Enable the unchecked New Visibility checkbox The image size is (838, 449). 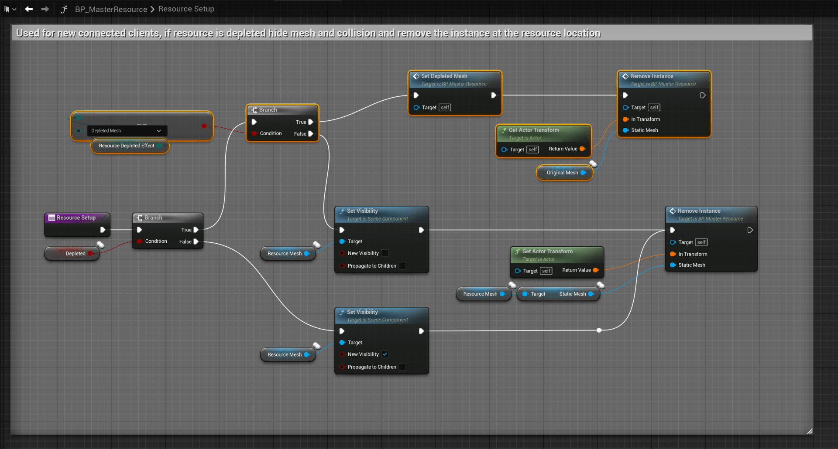[x=385, y=253]
